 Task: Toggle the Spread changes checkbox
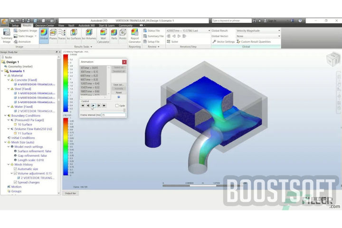[15, 182]
